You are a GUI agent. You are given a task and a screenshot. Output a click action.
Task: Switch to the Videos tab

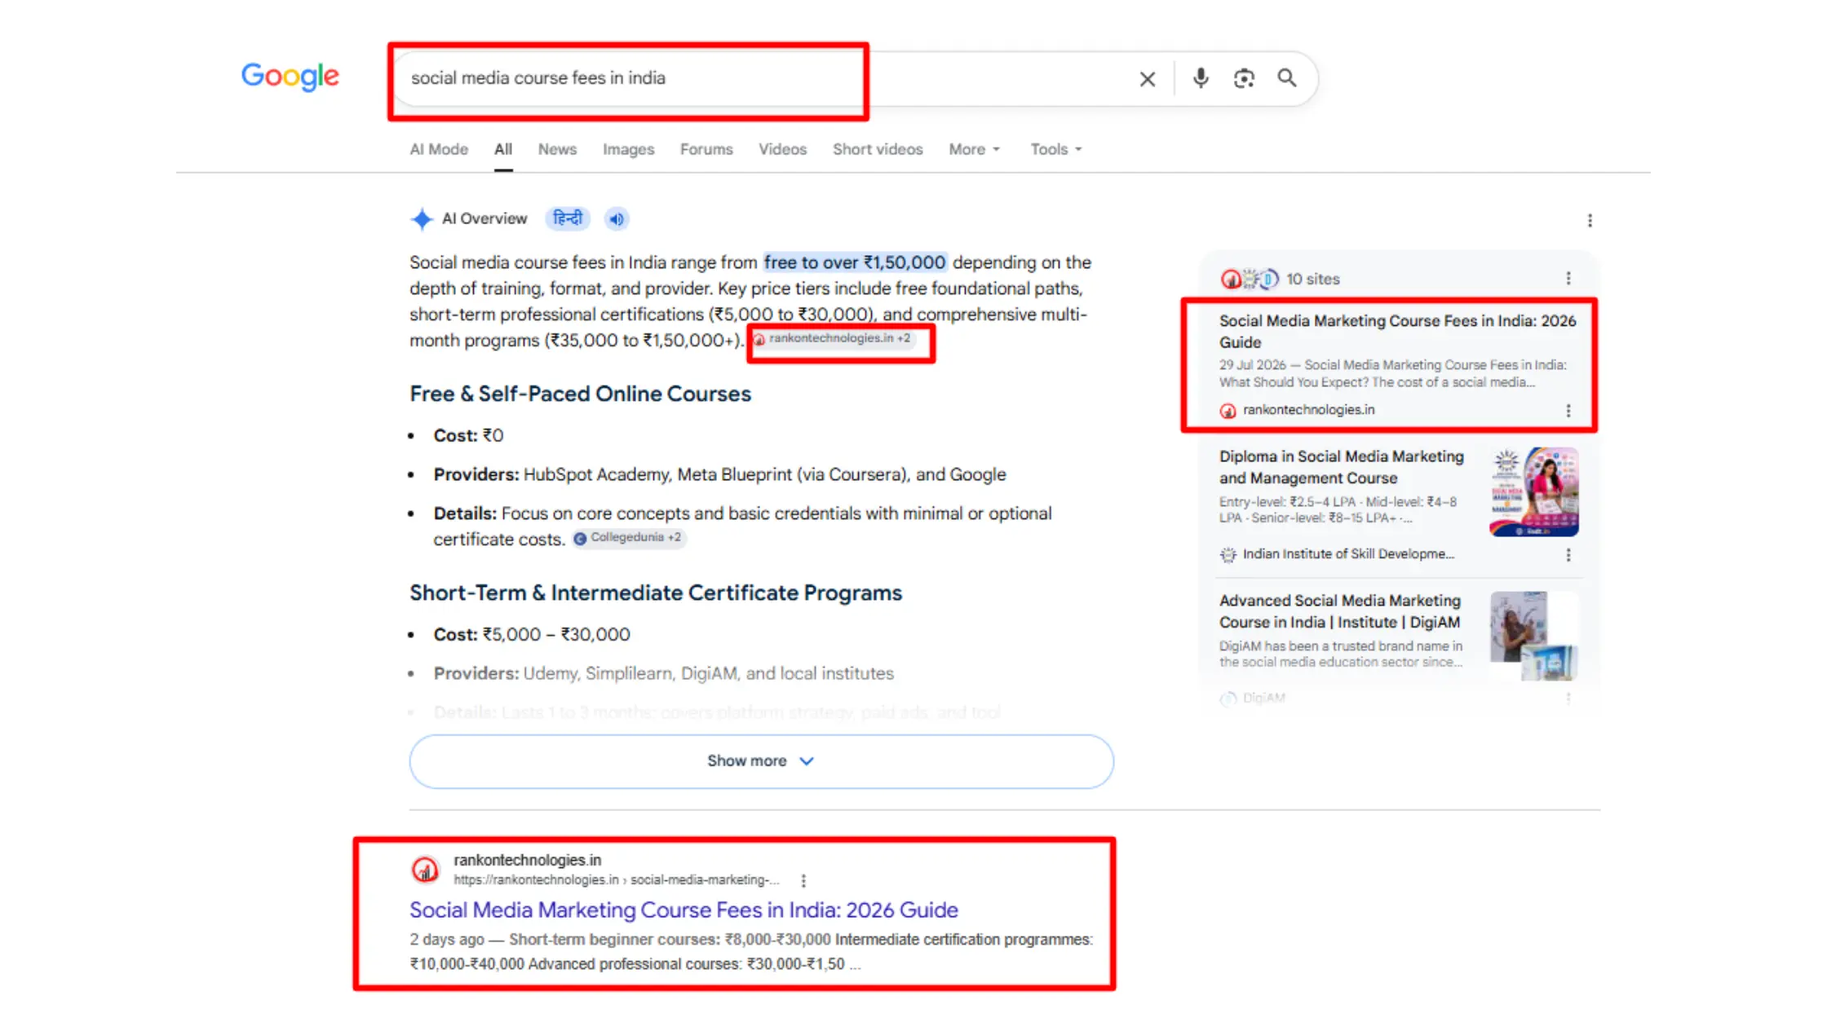tap(782, 149)
